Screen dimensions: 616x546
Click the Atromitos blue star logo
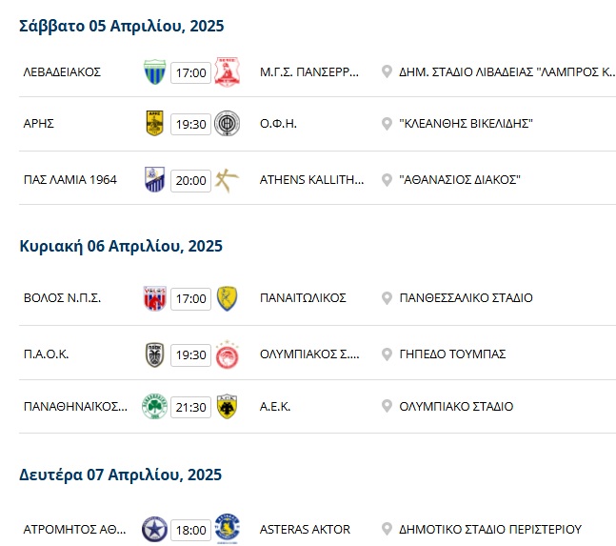155,529
